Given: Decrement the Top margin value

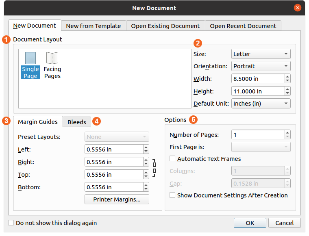Looking at the screenshot, I should (146, 177).
